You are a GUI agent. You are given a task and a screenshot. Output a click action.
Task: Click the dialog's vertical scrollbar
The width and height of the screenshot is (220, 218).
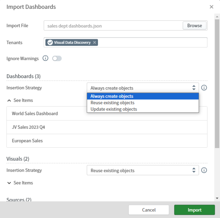217,81
